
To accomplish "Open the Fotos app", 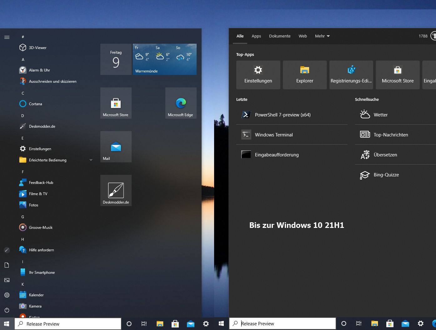I will coord(56,205).
